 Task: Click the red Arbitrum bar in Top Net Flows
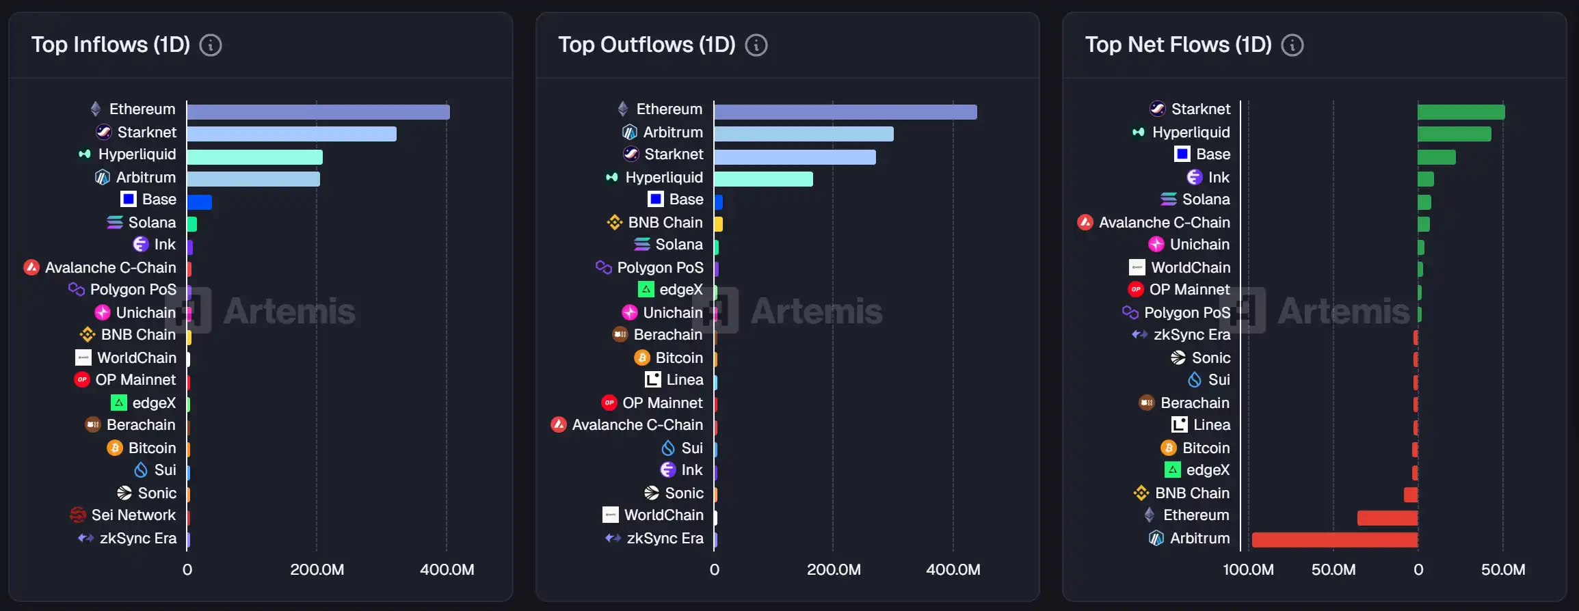click(x=1334, y=540)
